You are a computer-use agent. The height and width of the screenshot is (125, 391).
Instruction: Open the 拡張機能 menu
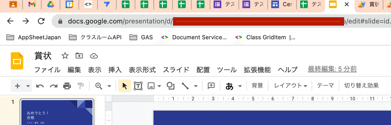[257, 69]
